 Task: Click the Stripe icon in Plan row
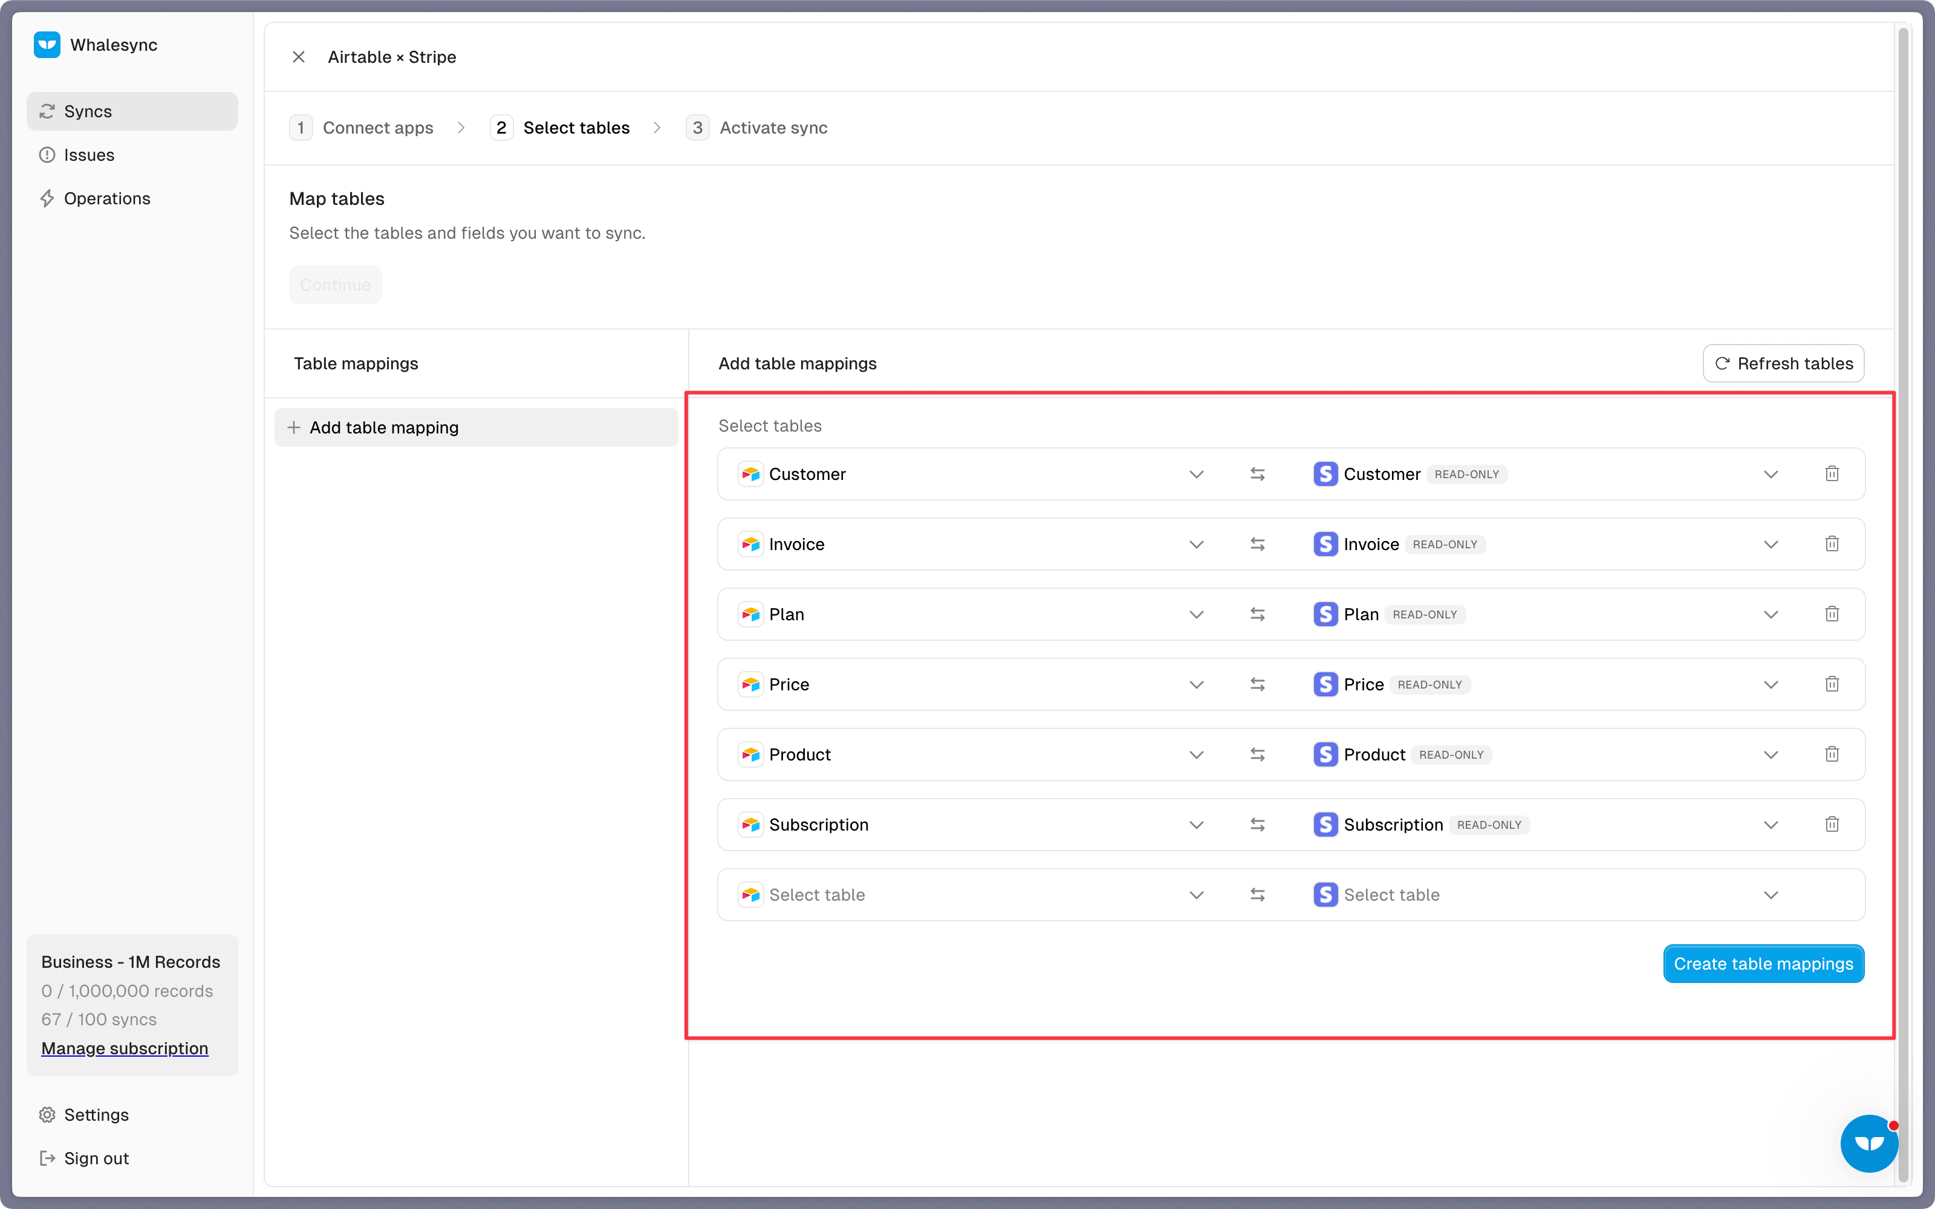click(1325, 614)
